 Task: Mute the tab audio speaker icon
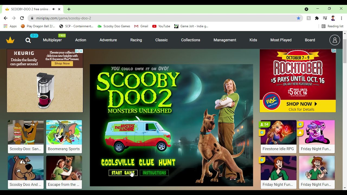point(54,9)
